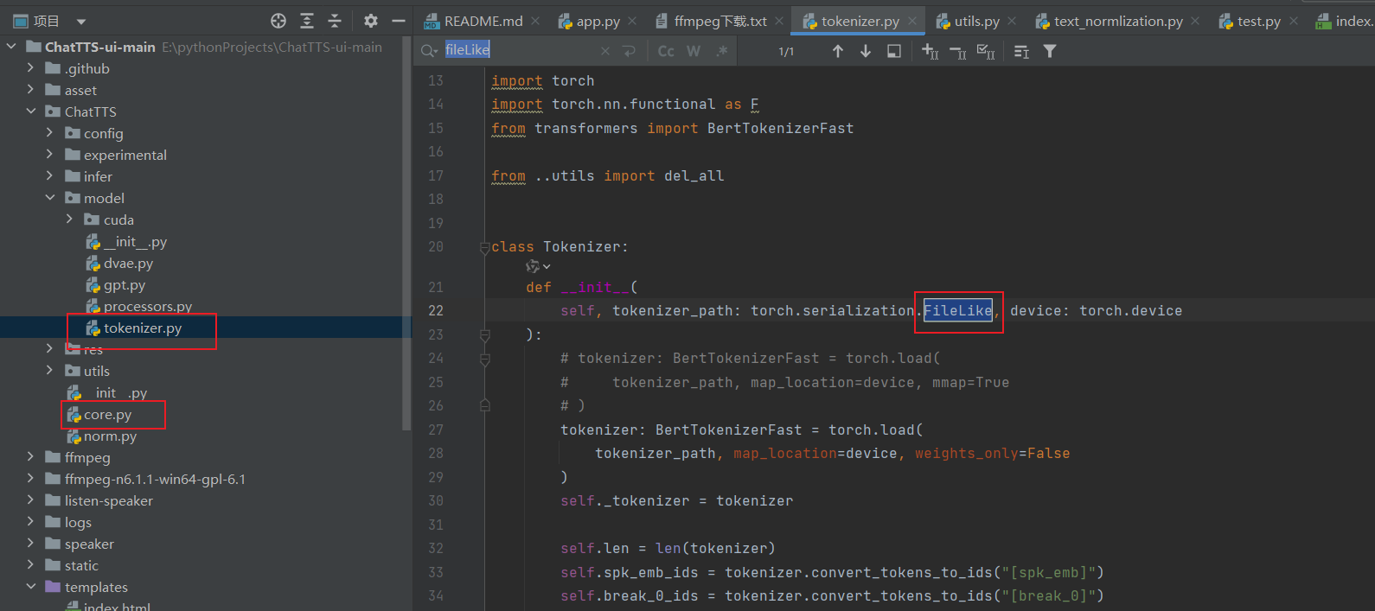This screenshot has width=1375, height=611.
Task: Fold the __init__ method at line 23
Action: (x=485, y=334)
